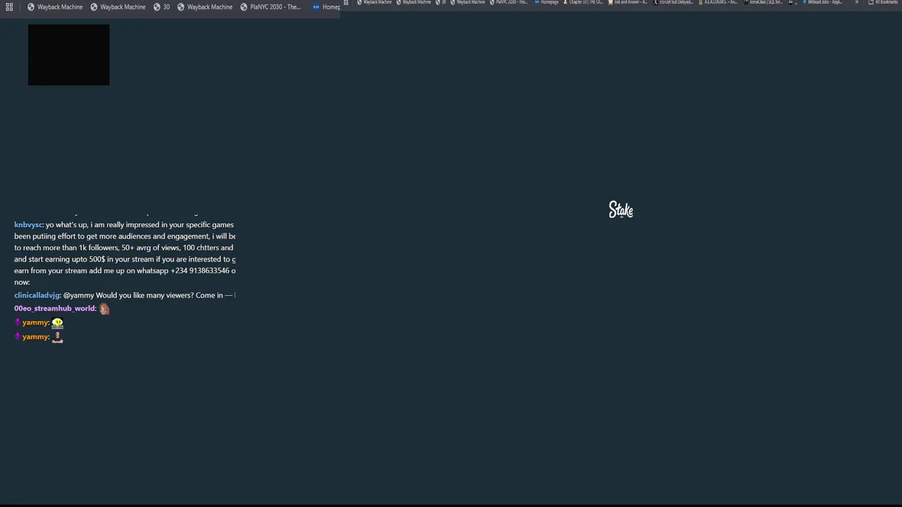The height and width of the screenshot is (507, 902).
Task: Click the purple badge beside yammy's person emote message
Action: [18, 337]
